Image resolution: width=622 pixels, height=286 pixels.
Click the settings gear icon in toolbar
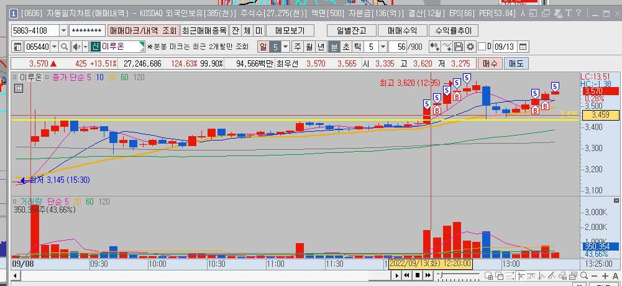tap(470, 47)
